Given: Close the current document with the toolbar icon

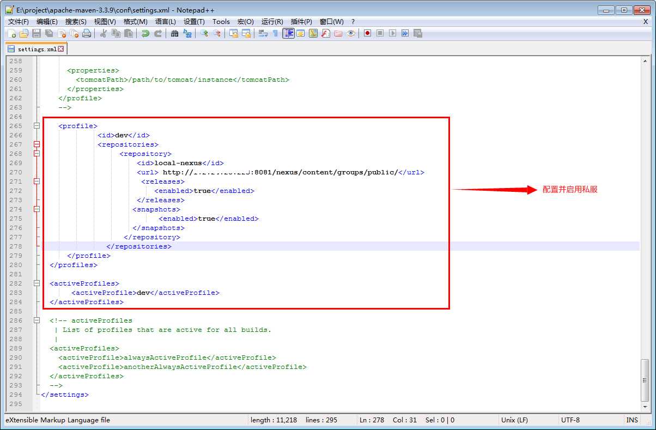Looking at the screenshot, I should coord(62,33).
